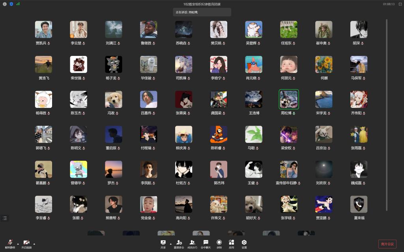
Task: Click the invite participants (邀请参会) icon
Action: click(179, 243)
